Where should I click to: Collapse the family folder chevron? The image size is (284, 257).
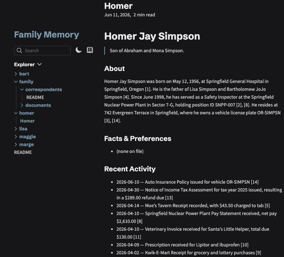pyautogui.click(x=16, y=82)
